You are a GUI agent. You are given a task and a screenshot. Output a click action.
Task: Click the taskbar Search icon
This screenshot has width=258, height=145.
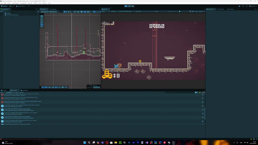(x=89, y=142)
